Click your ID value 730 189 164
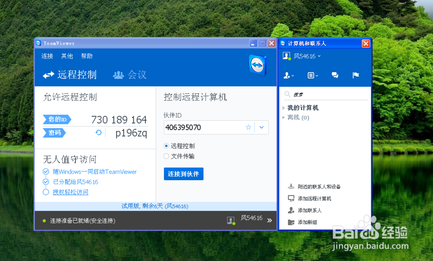This screenshot has width=433, height=261. (119, 120)
